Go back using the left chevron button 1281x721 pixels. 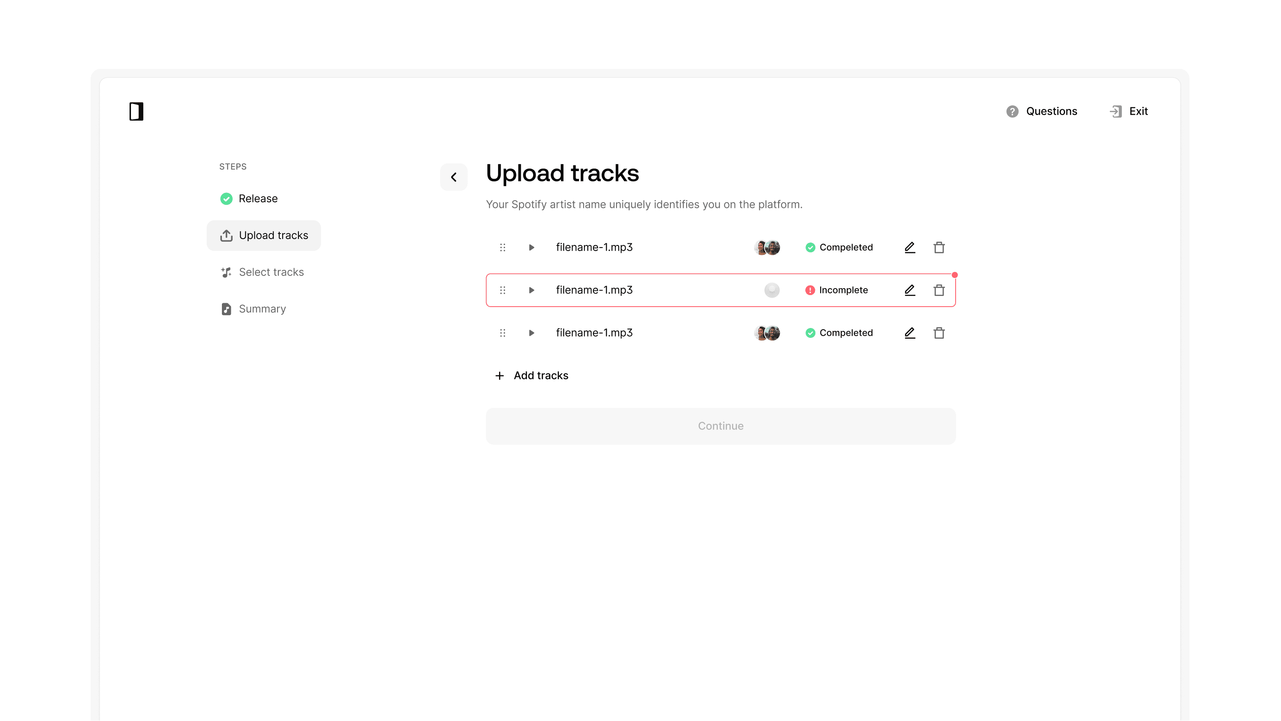coord(454,177)
